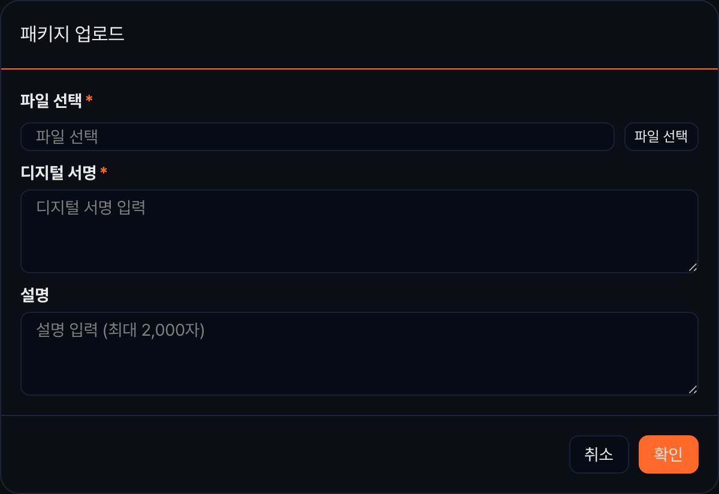Screen dimensions: 719x494
Task: Click the 최대 2,000자 placeholder text
Action: [x=154, y=330]
